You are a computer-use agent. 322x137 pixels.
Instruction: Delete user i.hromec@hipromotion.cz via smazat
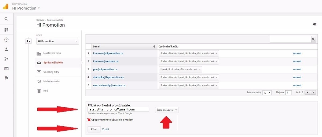(297, 53)
